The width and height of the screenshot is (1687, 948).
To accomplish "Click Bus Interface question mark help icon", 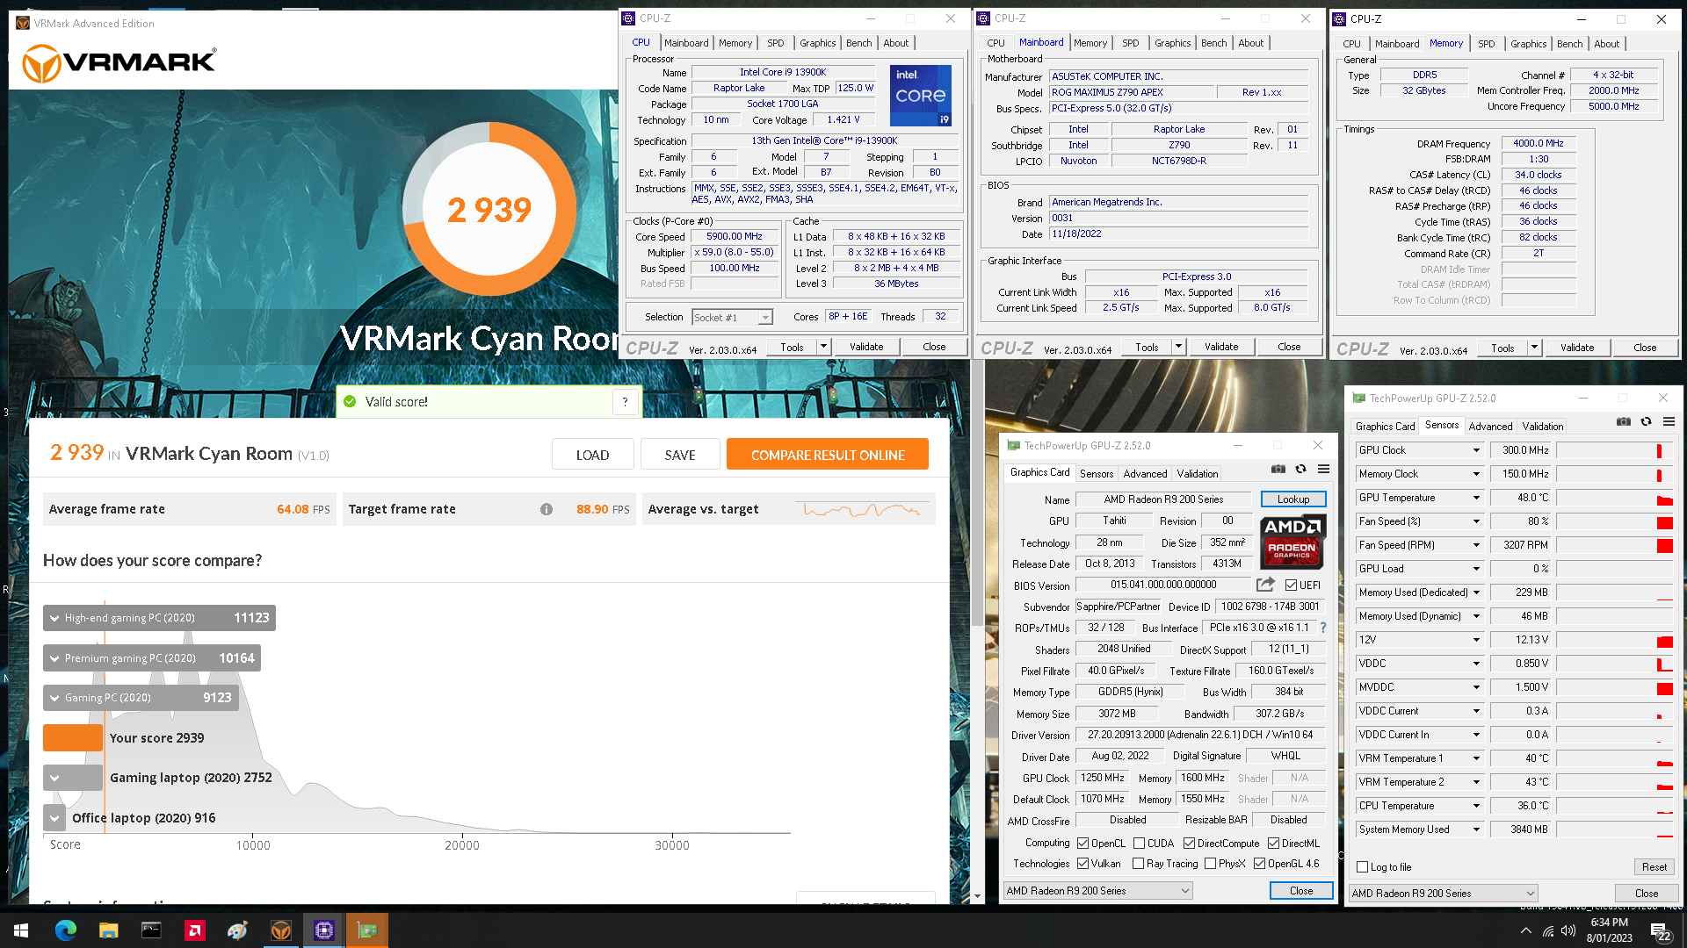I will 1323,628.
